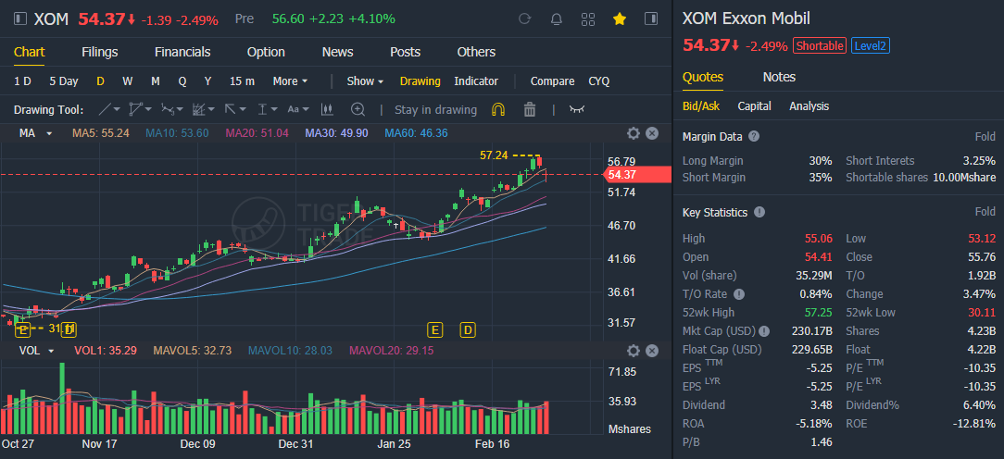The height and width of the screenshot is (459, 1004).
Task: Toggle the left sidebar panel icon beside XOM
Action: coord(20,19)
